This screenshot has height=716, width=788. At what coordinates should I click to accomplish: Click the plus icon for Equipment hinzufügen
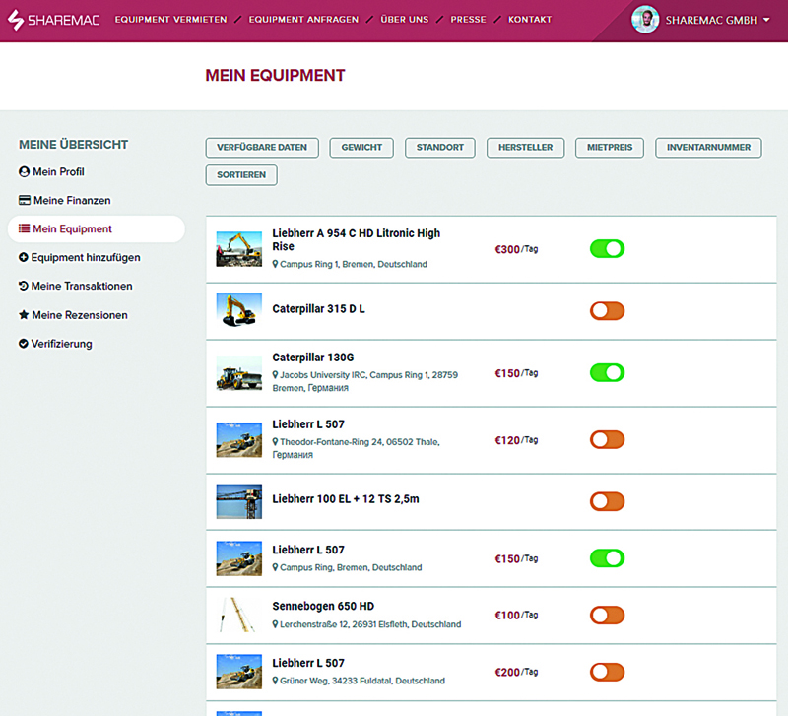coord(24,258)
